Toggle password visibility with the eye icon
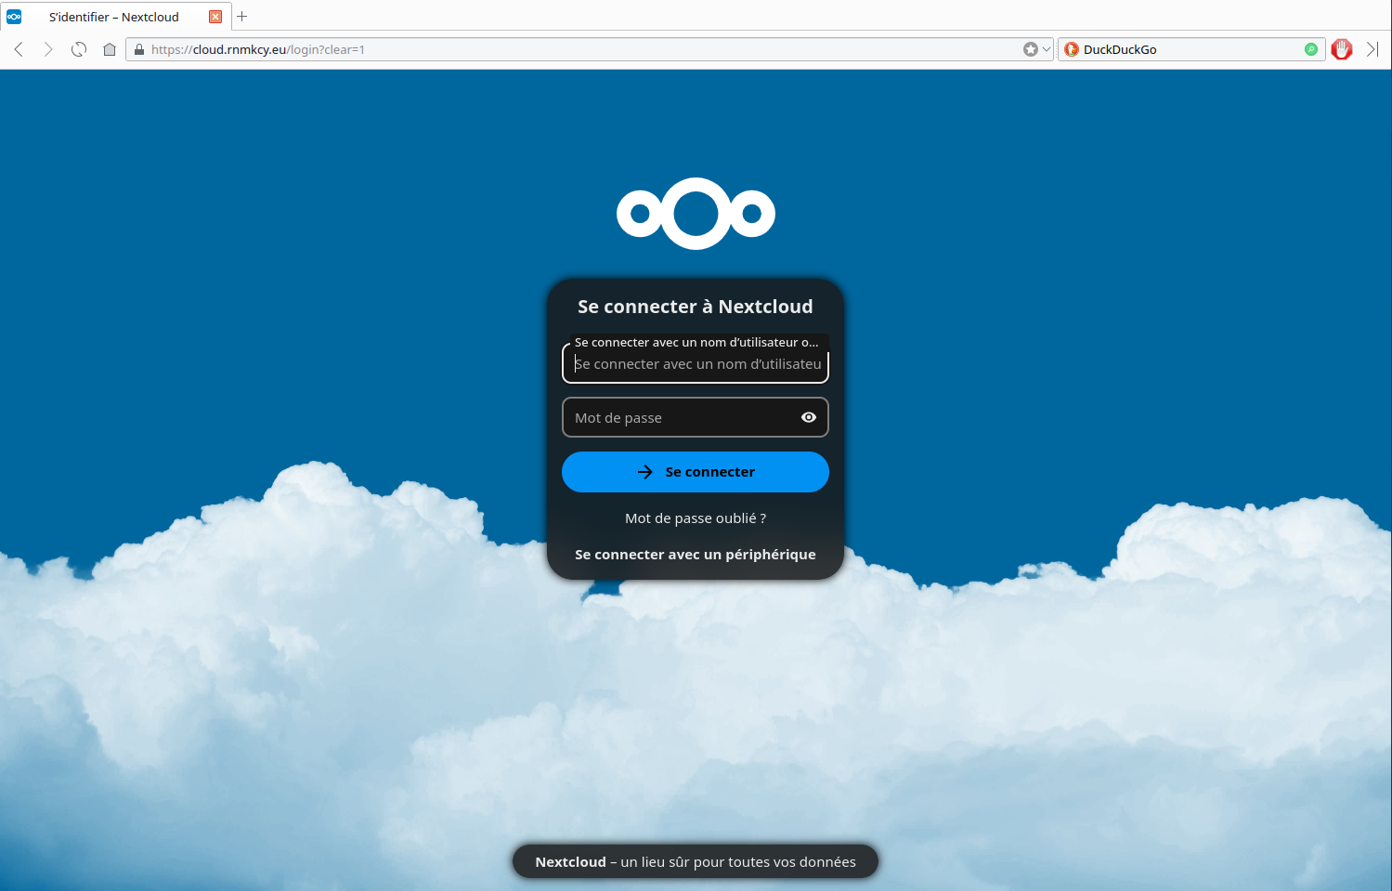 808,417
